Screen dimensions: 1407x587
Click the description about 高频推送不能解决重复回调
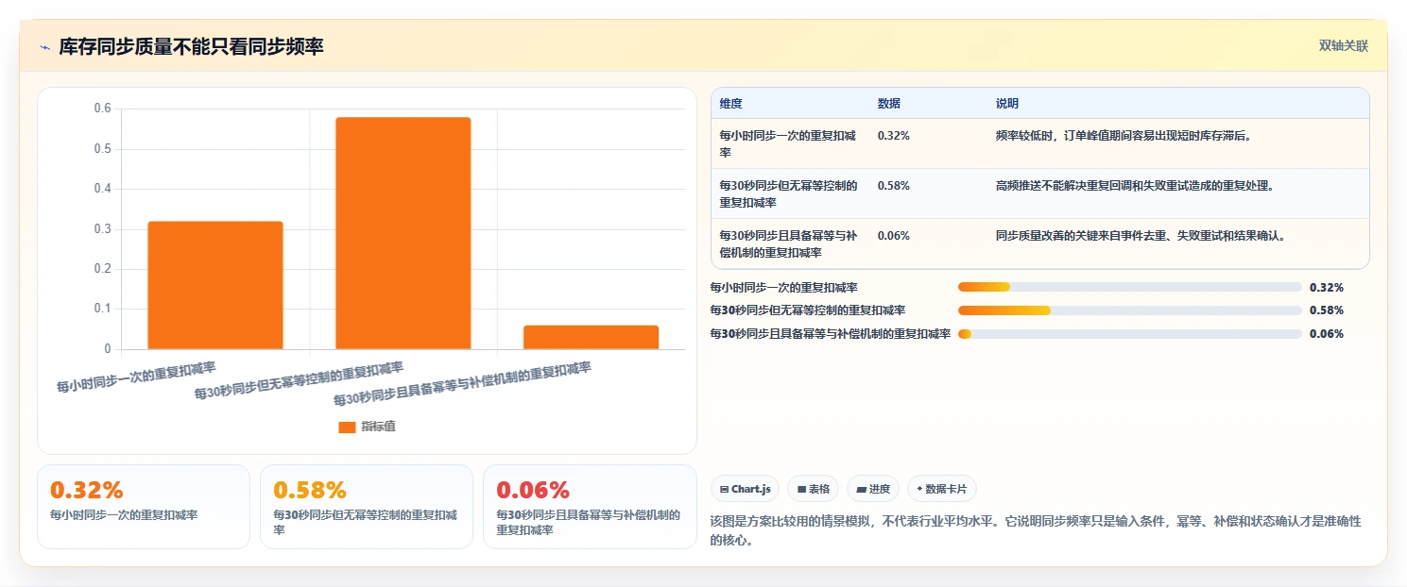point(1135,186)
